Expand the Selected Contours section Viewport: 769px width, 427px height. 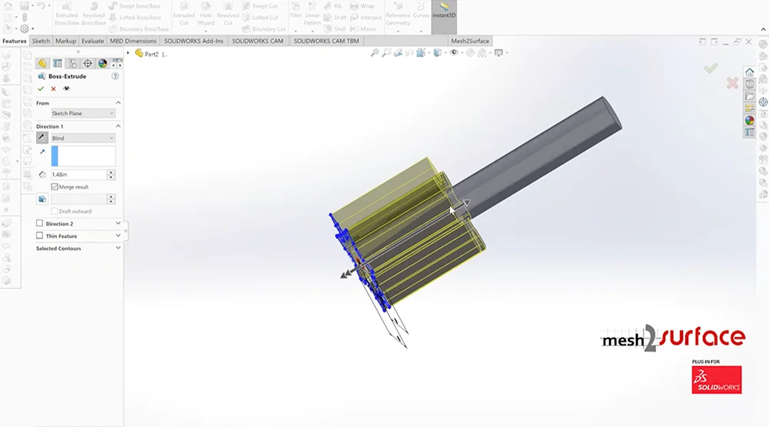click(118, 249)
